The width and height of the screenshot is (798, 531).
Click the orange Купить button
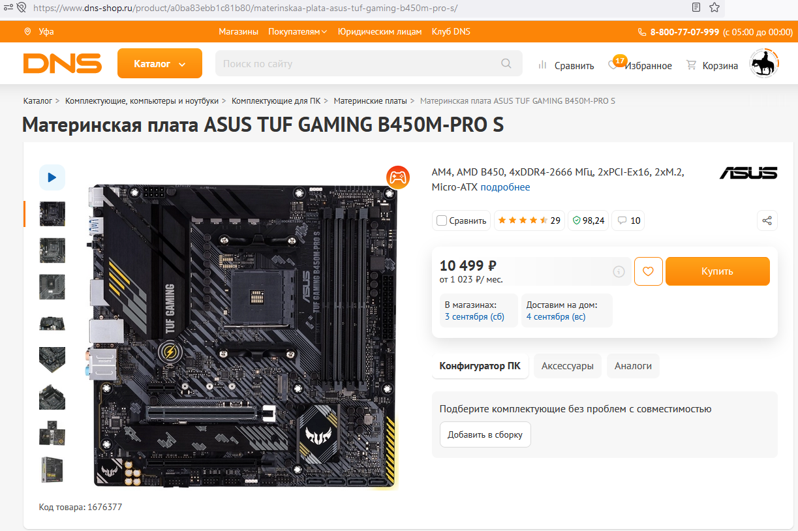(718, 271)
